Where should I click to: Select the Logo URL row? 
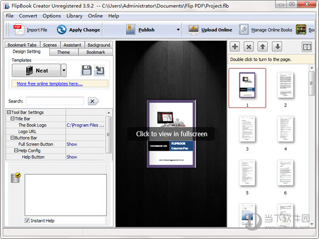(x=56, y=131)
